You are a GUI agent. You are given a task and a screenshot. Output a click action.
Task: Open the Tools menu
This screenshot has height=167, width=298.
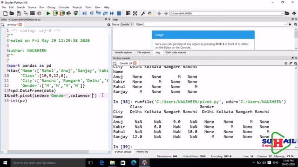click(x=88, y=7)
